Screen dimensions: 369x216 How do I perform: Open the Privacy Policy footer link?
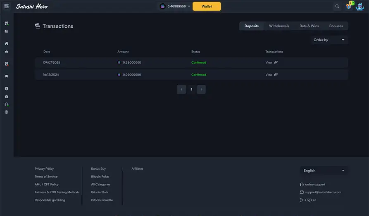44,169
